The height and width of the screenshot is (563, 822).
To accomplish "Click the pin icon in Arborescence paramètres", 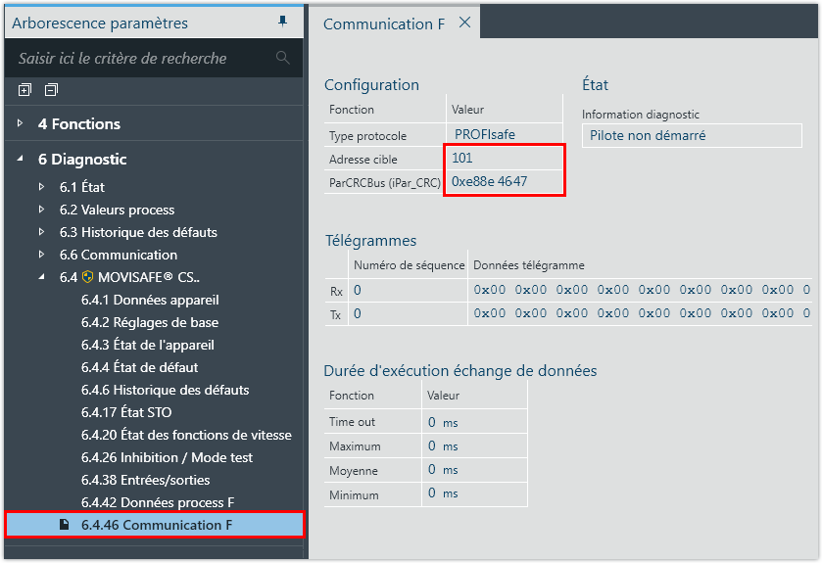I will click(283, 22).
